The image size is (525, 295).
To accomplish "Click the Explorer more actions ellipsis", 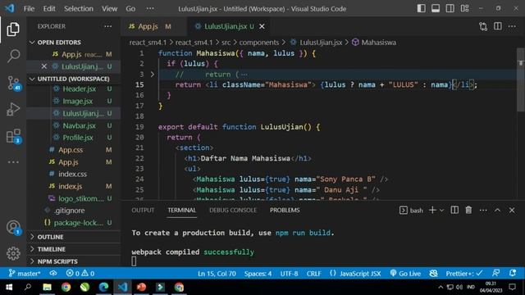I will click(x=107, y=26).
